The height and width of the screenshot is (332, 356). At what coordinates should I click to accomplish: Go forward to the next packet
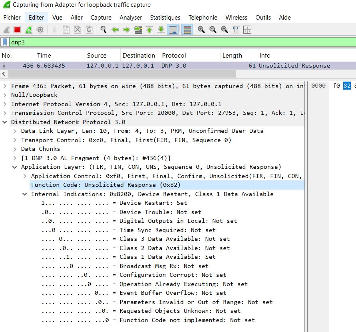pyautogui.click(x=127, y=30)
